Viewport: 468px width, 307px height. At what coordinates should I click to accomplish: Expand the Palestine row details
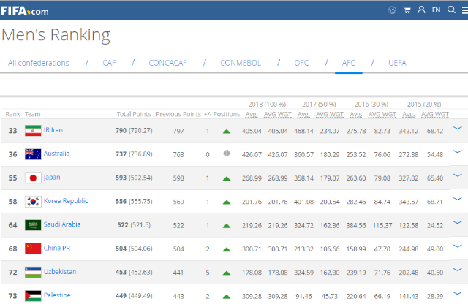coord(457,293)
